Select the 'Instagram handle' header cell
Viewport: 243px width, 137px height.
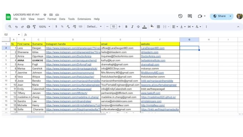tap(73, 44)
